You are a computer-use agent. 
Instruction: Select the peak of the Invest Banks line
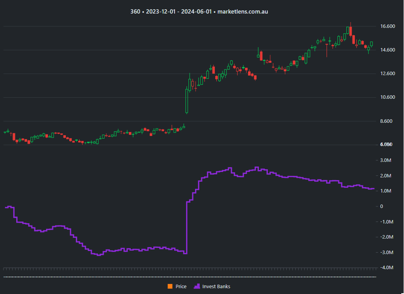[x=257, y=167]
